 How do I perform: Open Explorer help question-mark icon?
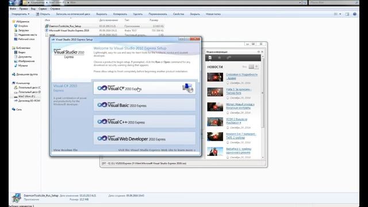click(x=355, y=14)
